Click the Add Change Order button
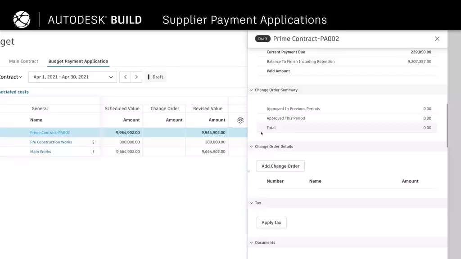461x259 pixels. [280, 166]
